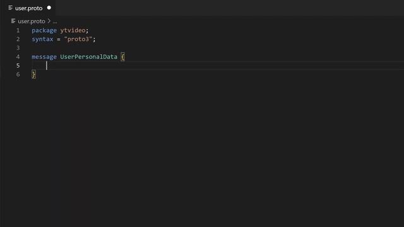Click the user.proto breadcrumb file icon
404x227 pixels.
[x=13, y=21]
